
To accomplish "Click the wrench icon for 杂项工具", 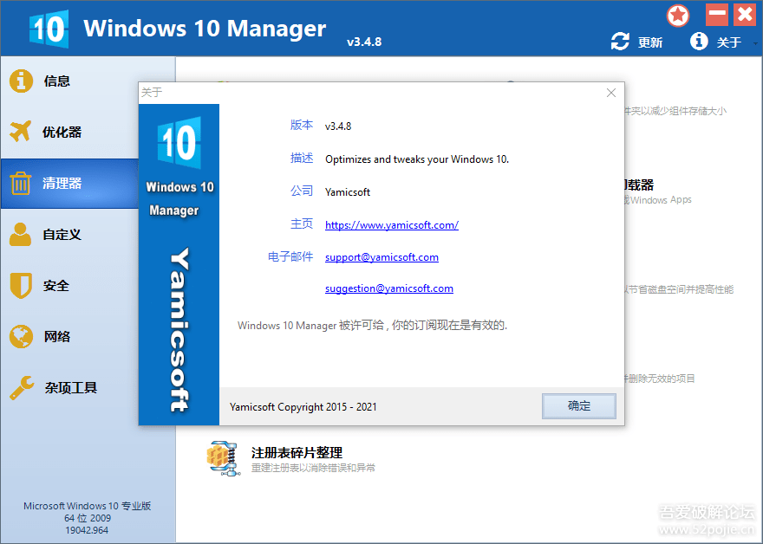I will [x=22, y=387].
